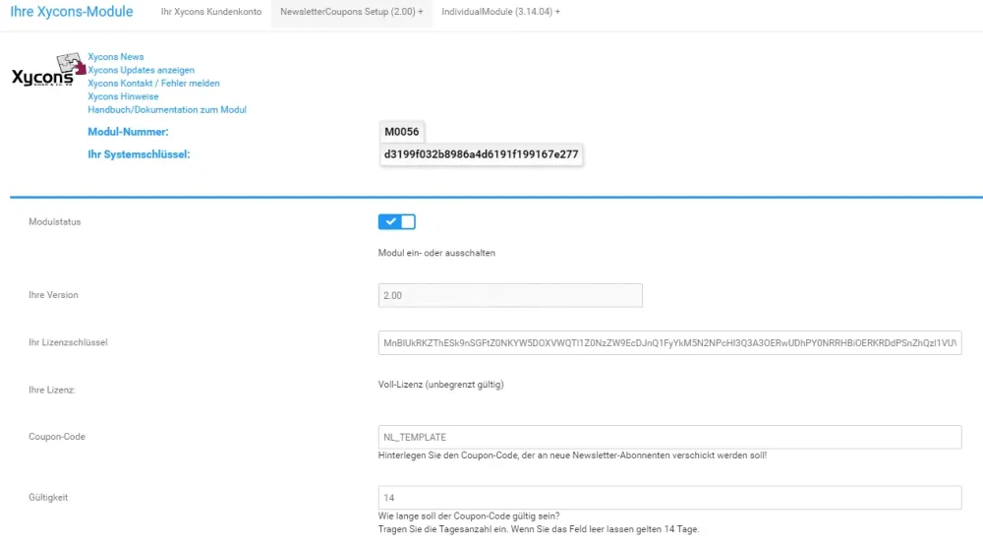This screenshot has height=544, width=983.
Task: Click the module number M0056
Action: (x=402, y=132)
